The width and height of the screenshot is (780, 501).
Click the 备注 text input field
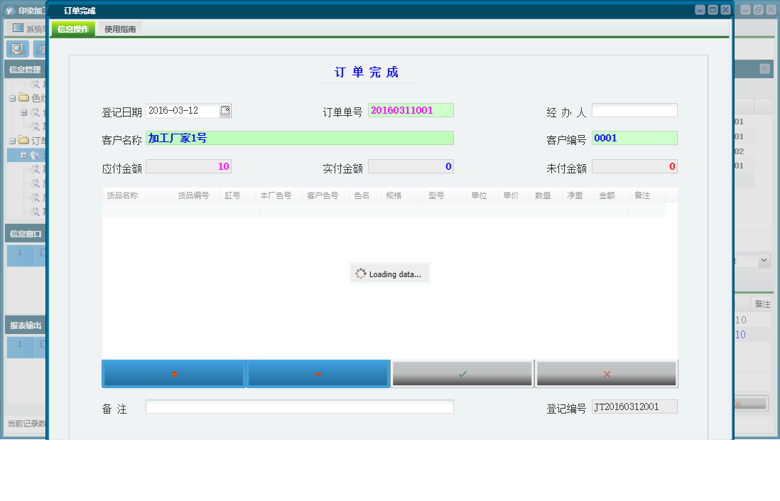click(300, 406)
